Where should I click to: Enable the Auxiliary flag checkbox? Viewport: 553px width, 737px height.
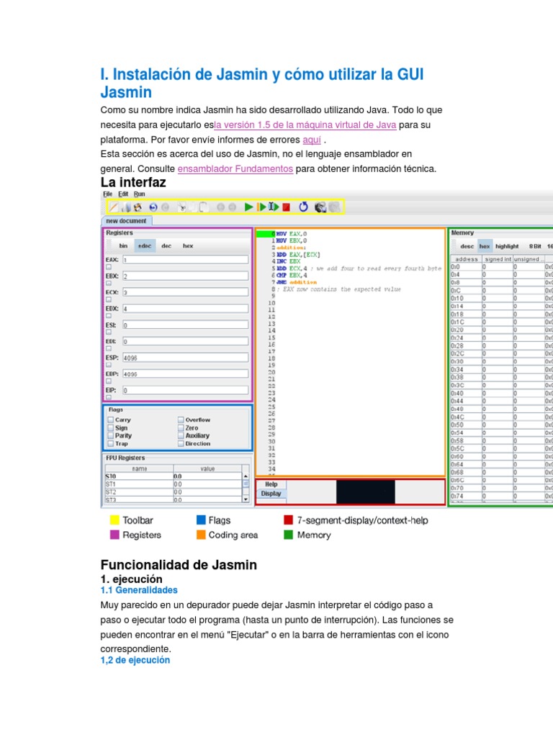(181, 435)
